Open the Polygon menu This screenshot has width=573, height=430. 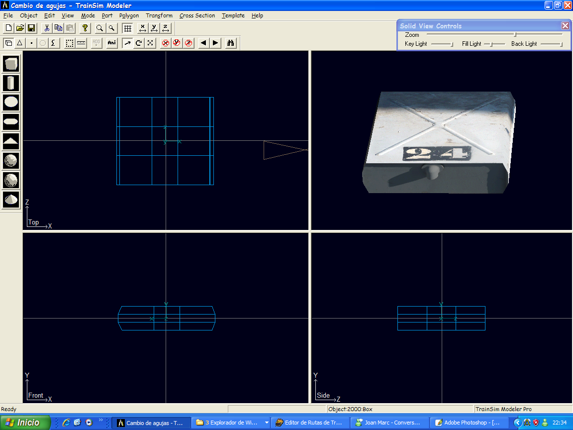(x=129, y=15)
